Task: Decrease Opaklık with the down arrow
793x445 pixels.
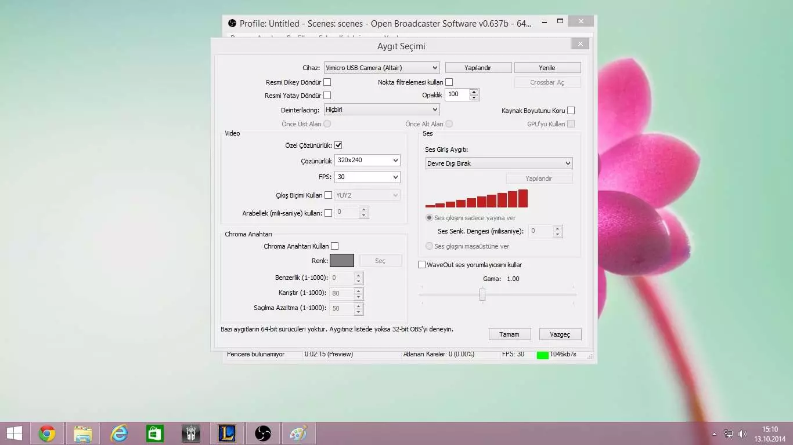Action: (474, 97)
